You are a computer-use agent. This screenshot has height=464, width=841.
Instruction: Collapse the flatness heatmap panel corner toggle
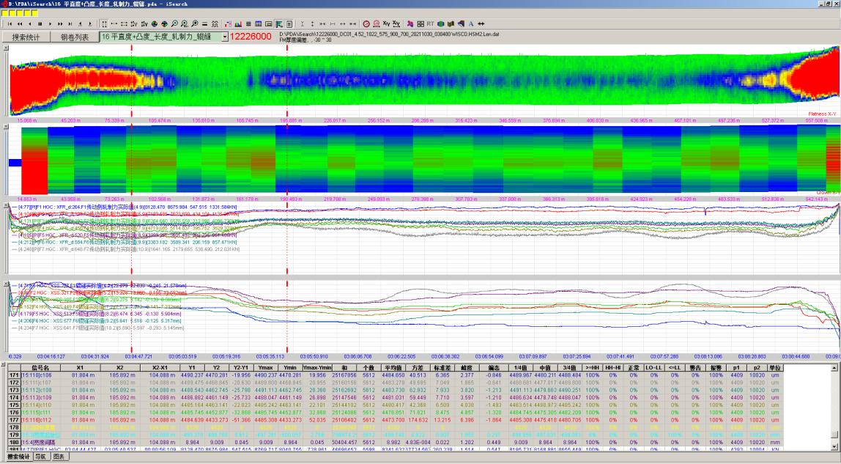point(7,48)
